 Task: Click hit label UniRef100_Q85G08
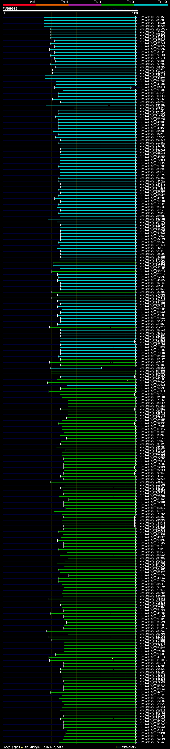coord(152,362)
